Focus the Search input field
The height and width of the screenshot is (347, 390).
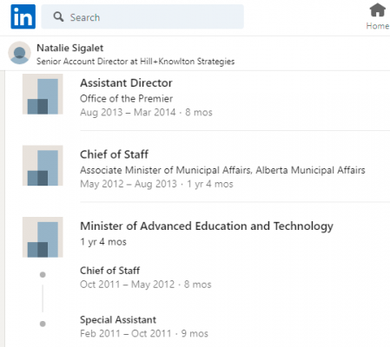click(x=142, y=16)
